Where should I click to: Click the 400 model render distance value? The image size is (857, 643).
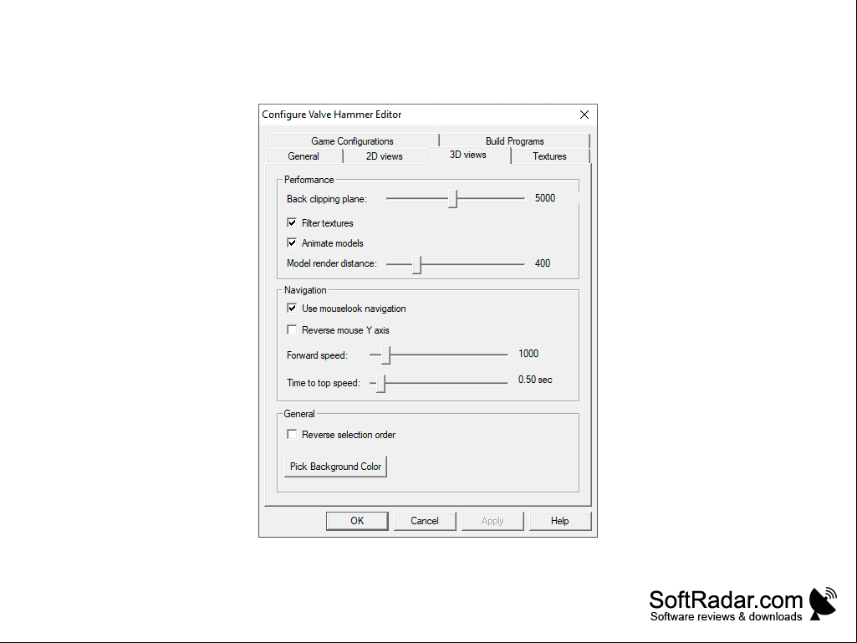[542, 263]
